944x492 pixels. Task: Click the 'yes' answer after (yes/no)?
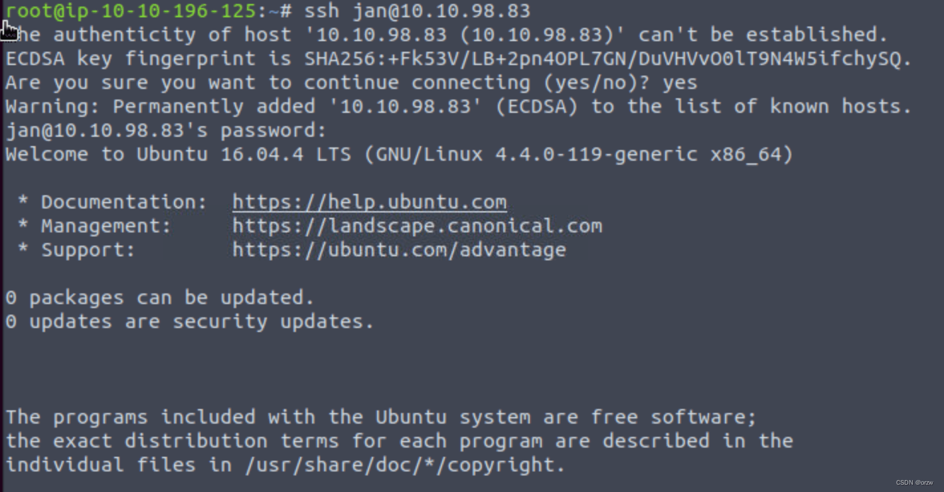coord(680,83)
